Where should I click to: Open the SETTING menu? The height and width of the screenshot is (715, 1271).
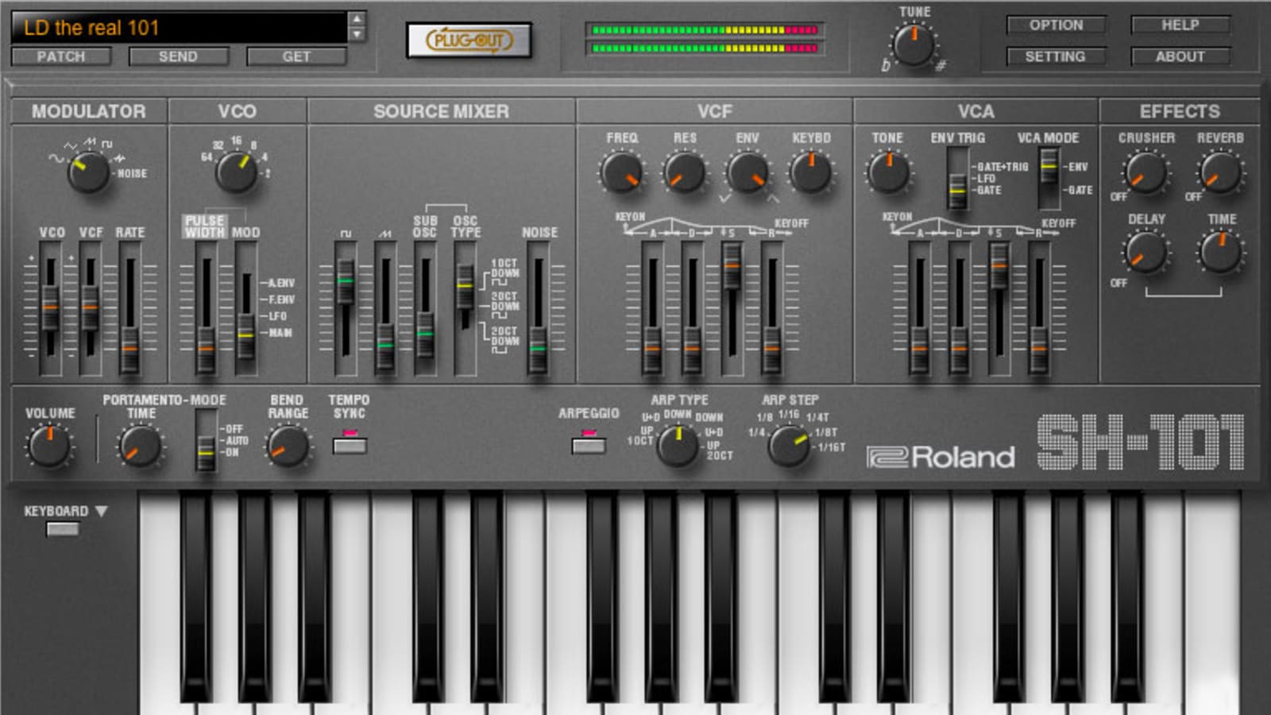click(x=1057, y=56)
